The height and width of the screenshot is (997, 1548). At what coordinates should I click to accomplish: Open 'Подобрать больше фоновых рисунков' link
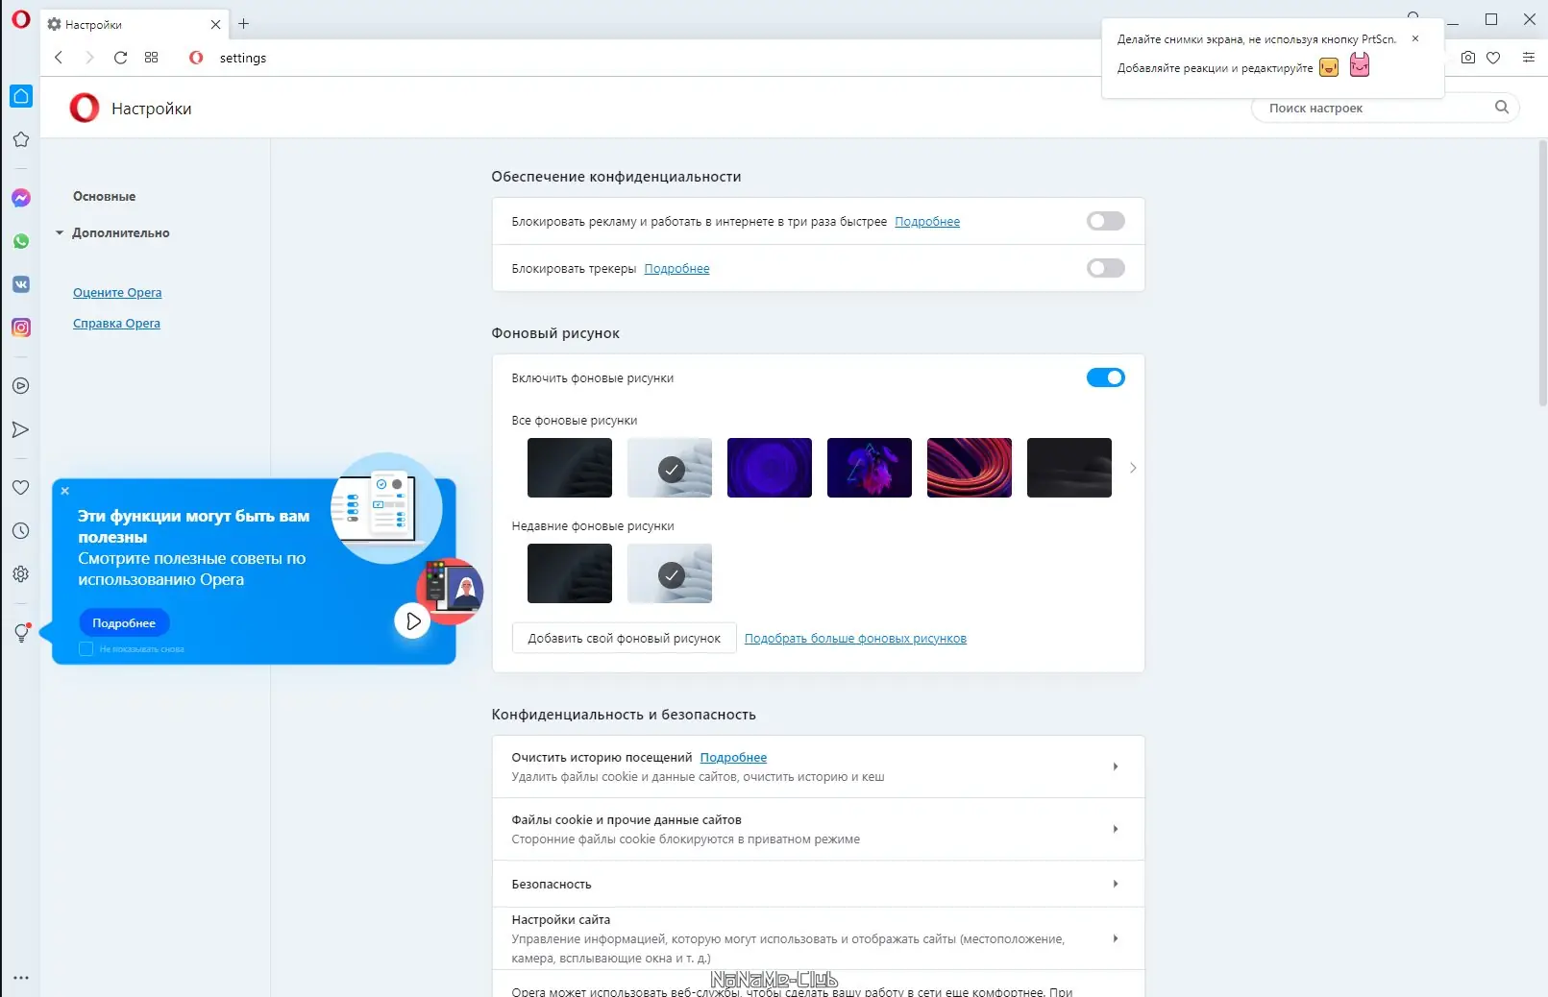pyautogui.click(x=855, y=639)
